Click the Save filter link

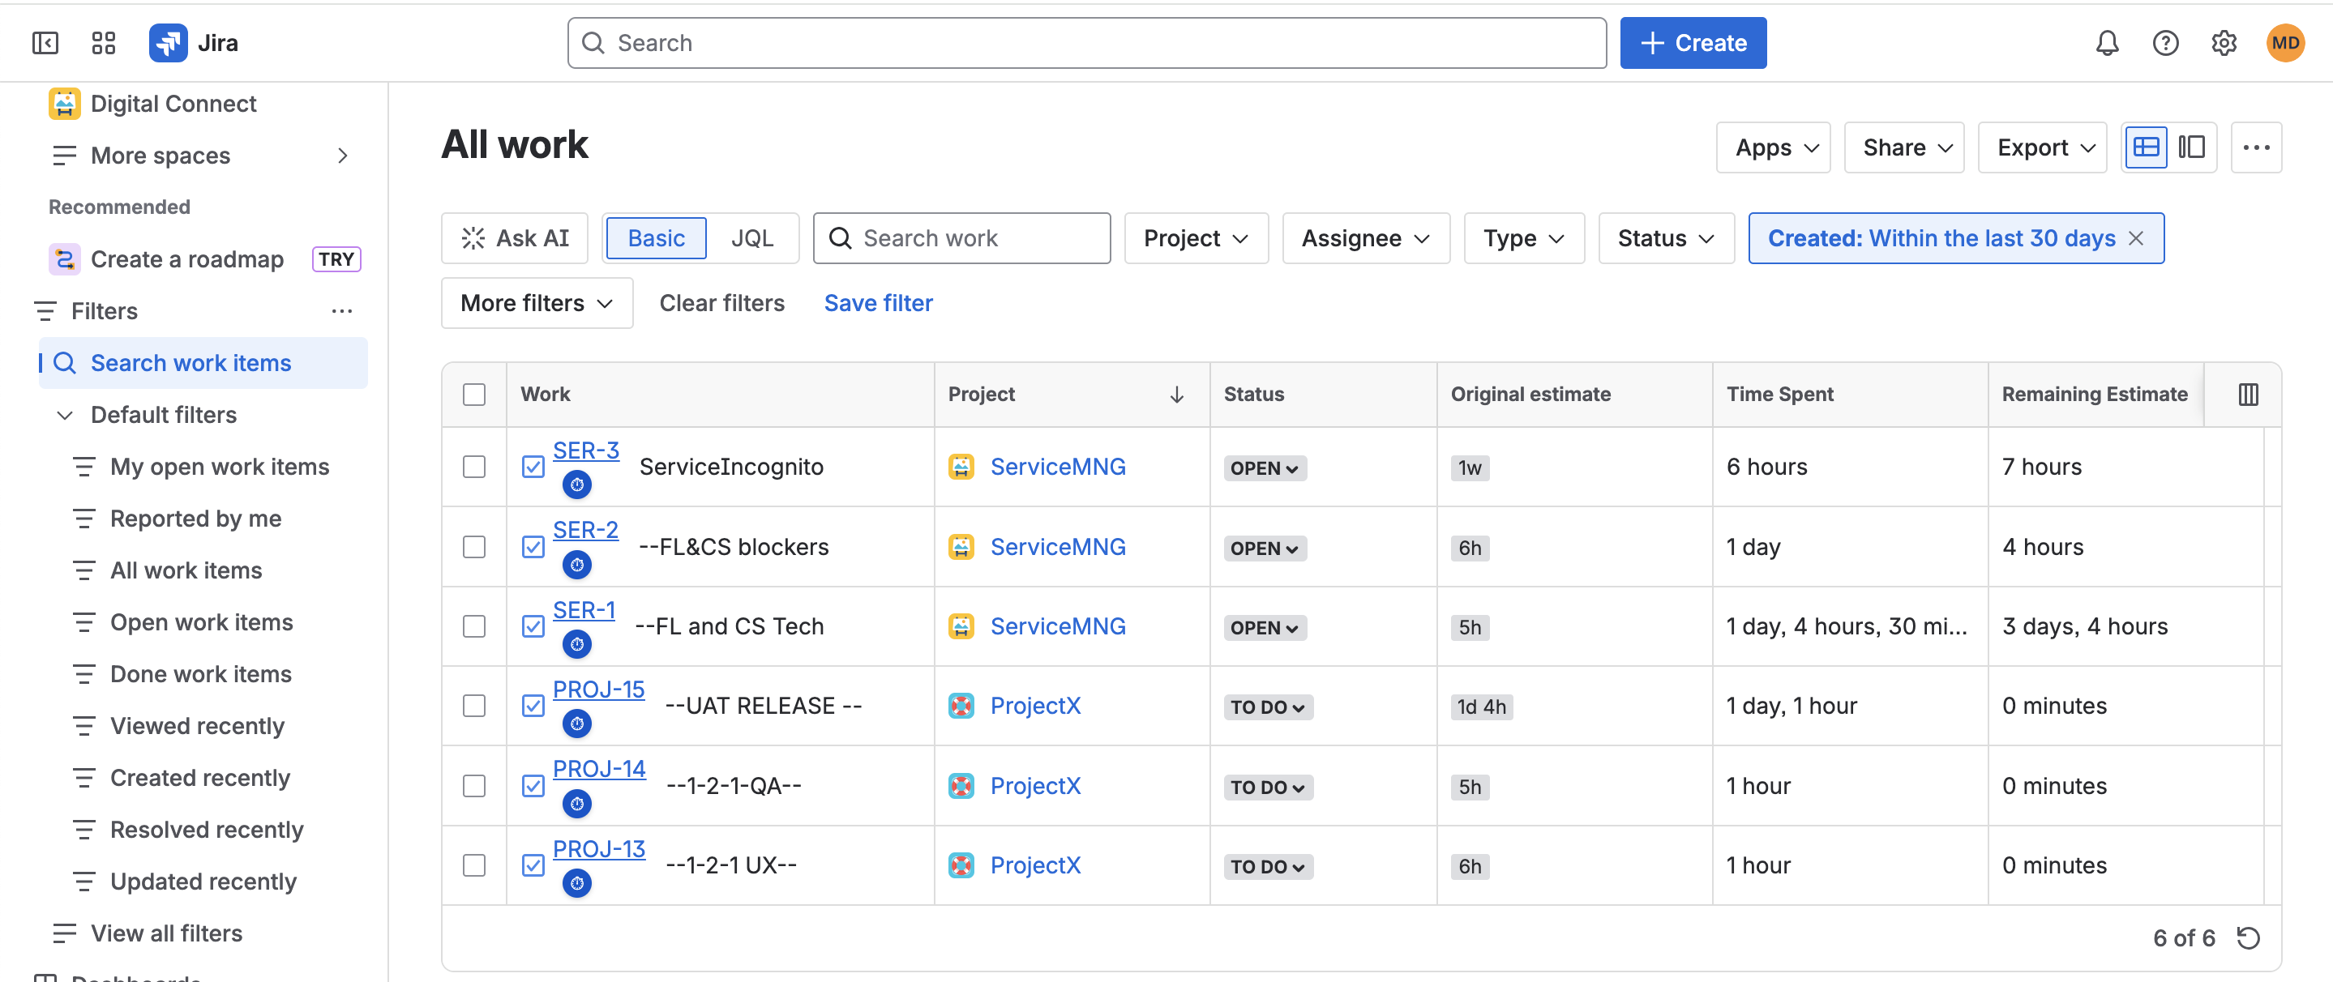(878, 302)
